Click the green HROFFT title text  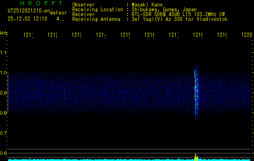pos(41,3)
